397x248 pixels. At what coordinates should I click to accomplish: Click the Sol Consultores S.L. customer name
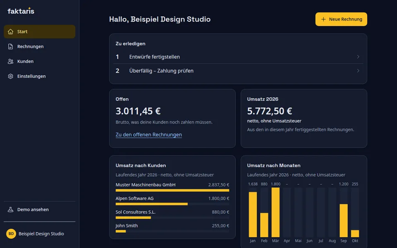pos(136,212)
